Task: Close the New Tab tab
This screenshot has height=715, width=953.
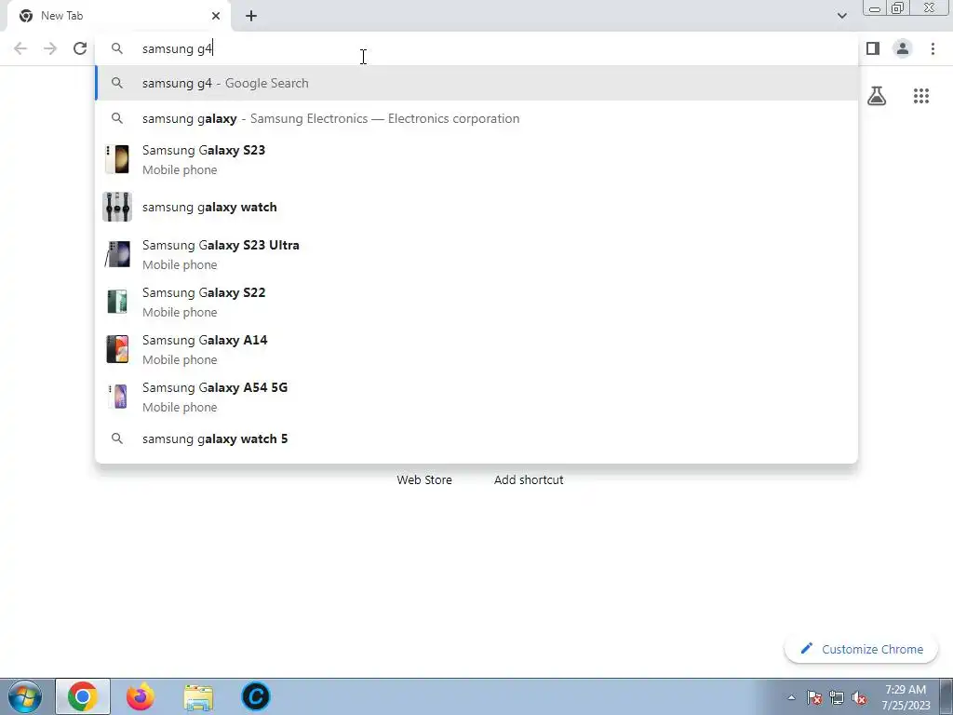Action: [x=216, y=16]
